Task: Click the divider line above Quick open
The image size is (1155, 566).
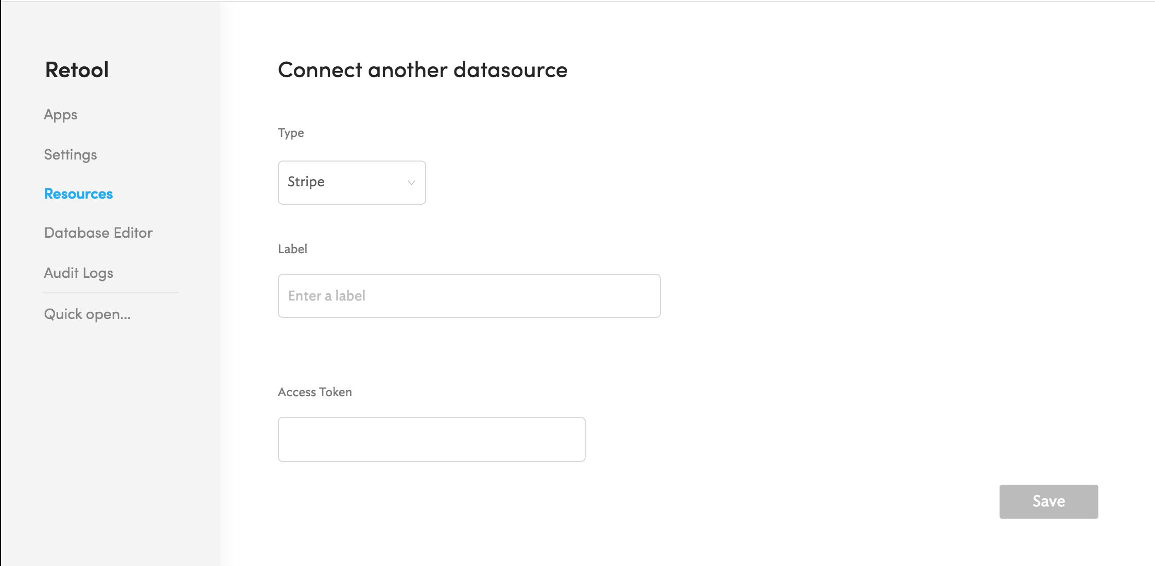Action: [x=111, y=293]
